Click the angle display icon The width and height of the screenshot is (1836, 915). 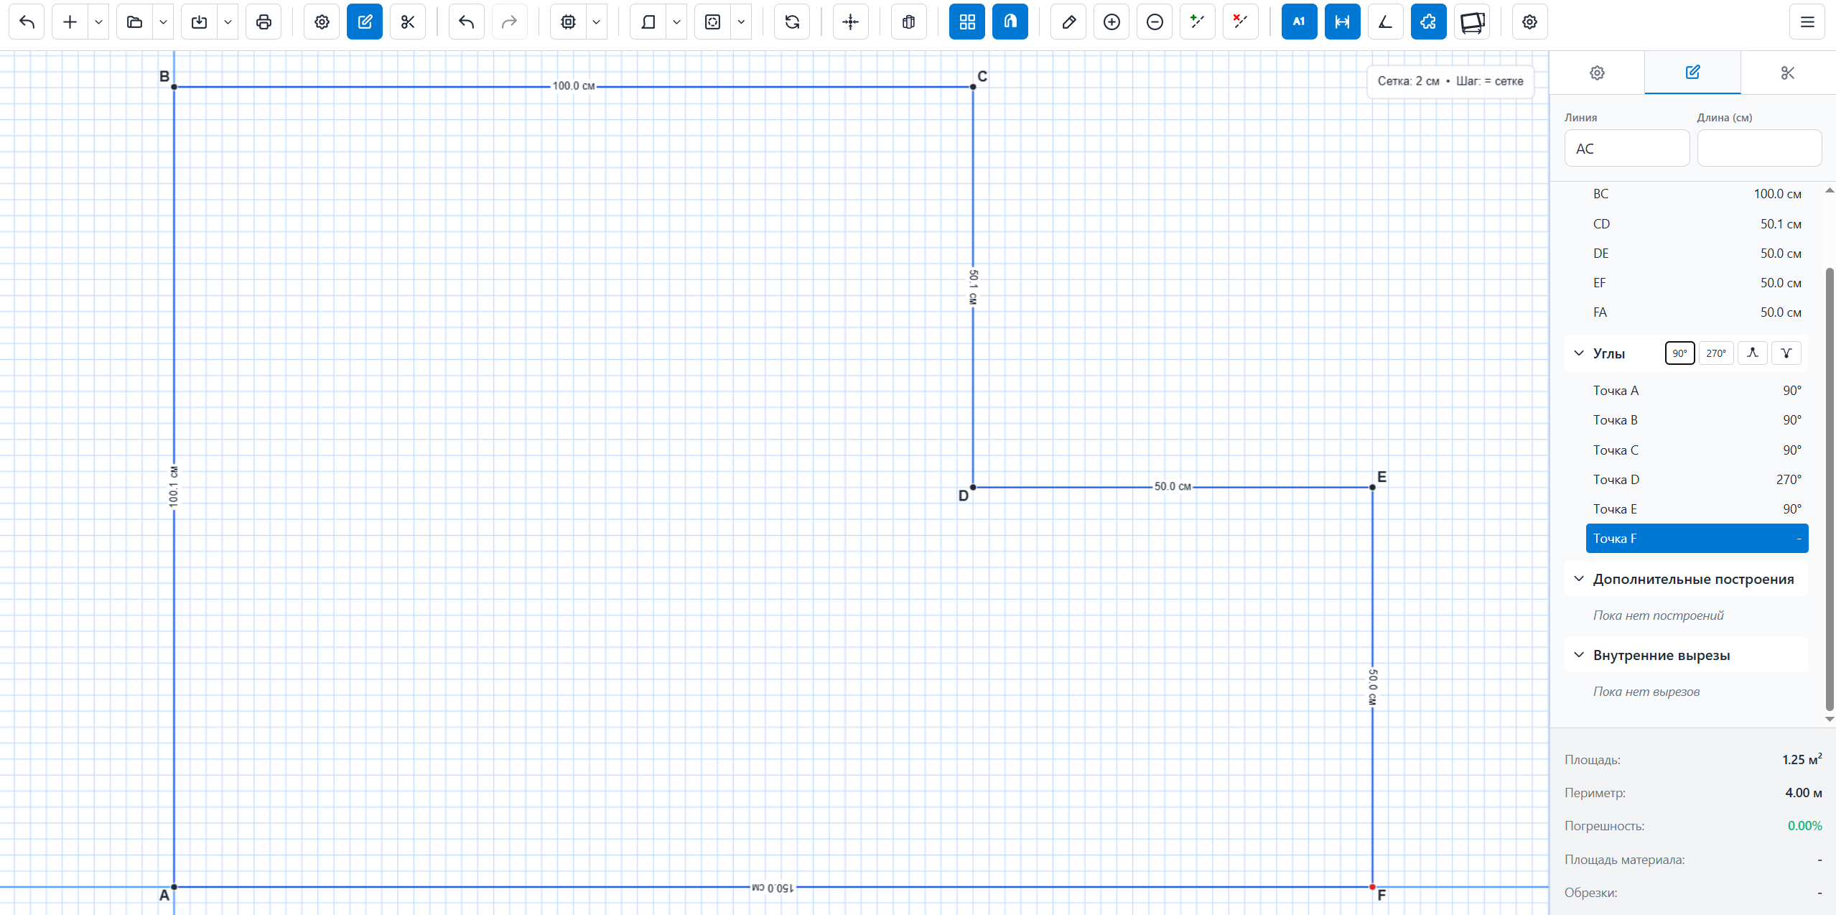click(x=1385, y=22)
